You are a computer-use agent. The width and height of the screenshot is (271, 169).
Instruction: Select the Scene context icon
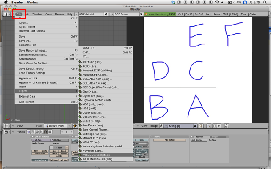[x=50, y=132]
